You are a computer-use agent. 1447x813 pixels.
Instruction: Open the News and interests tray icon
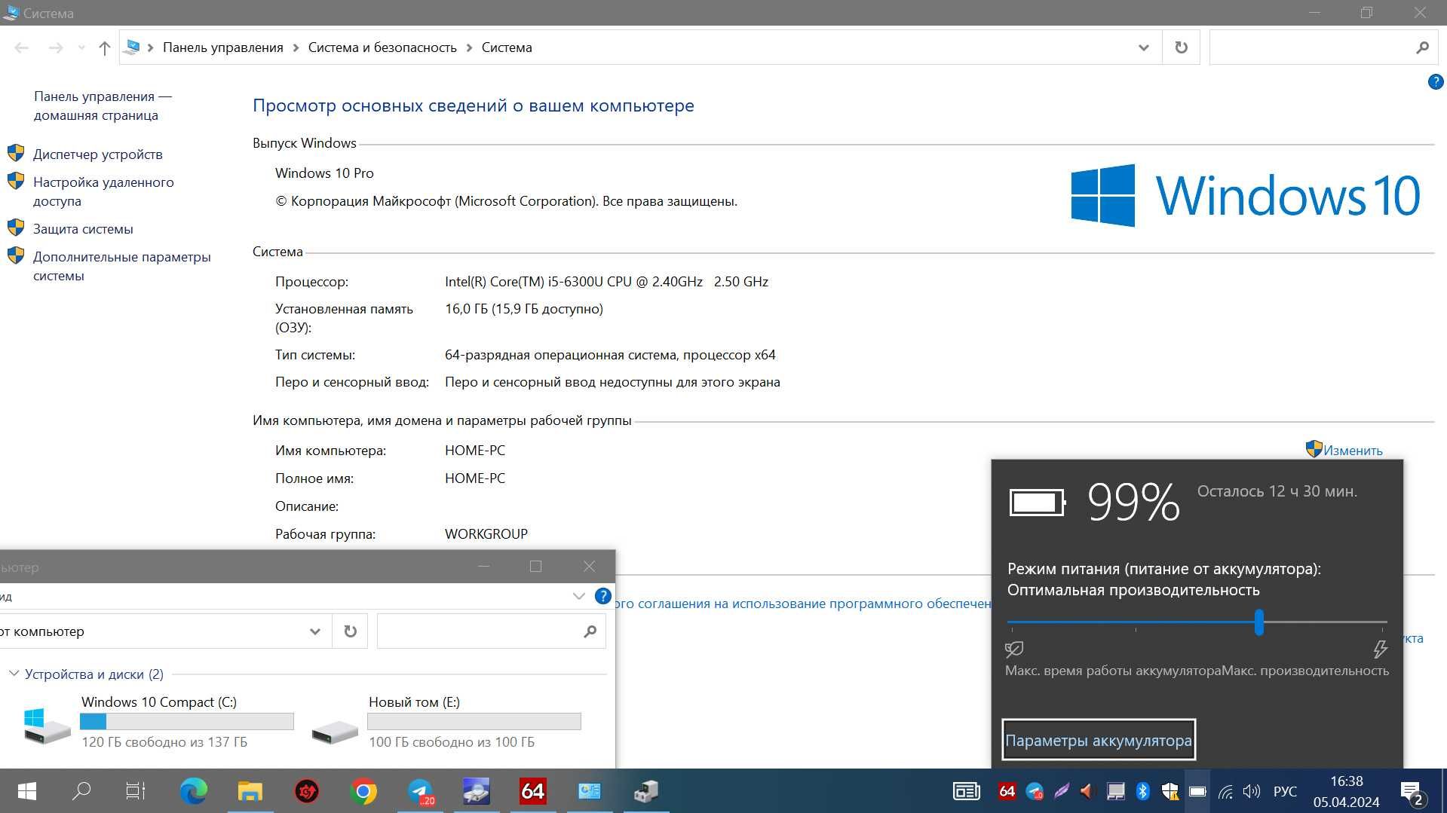[x=967, y=791]
